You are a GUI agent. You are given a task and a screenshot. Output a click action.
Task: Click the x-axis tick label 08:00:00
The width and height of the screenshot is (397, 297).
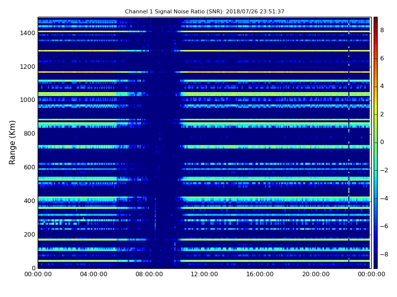(149, 274)
